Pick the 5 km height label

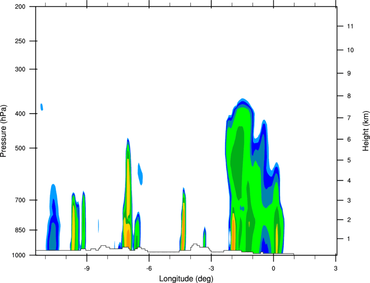pyautogui.click(x=349, y=160)
